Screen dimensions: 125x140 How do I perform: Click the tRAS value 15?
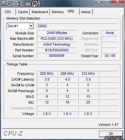pos(88,96)
